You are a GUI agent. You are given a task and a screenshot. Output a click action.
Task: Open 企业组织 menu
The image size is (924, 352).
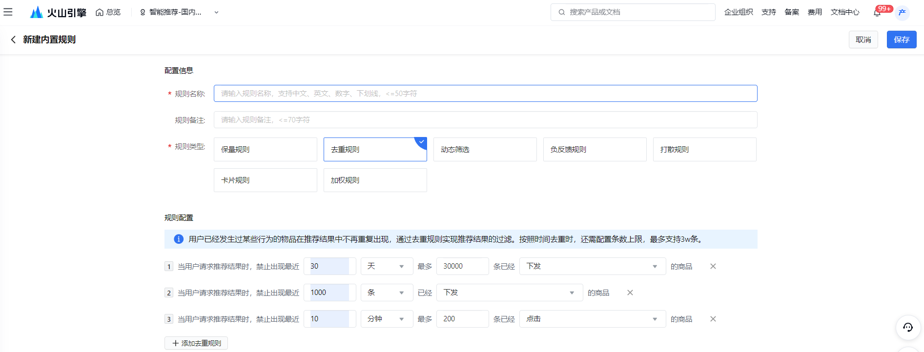click(x=739, y=12)
